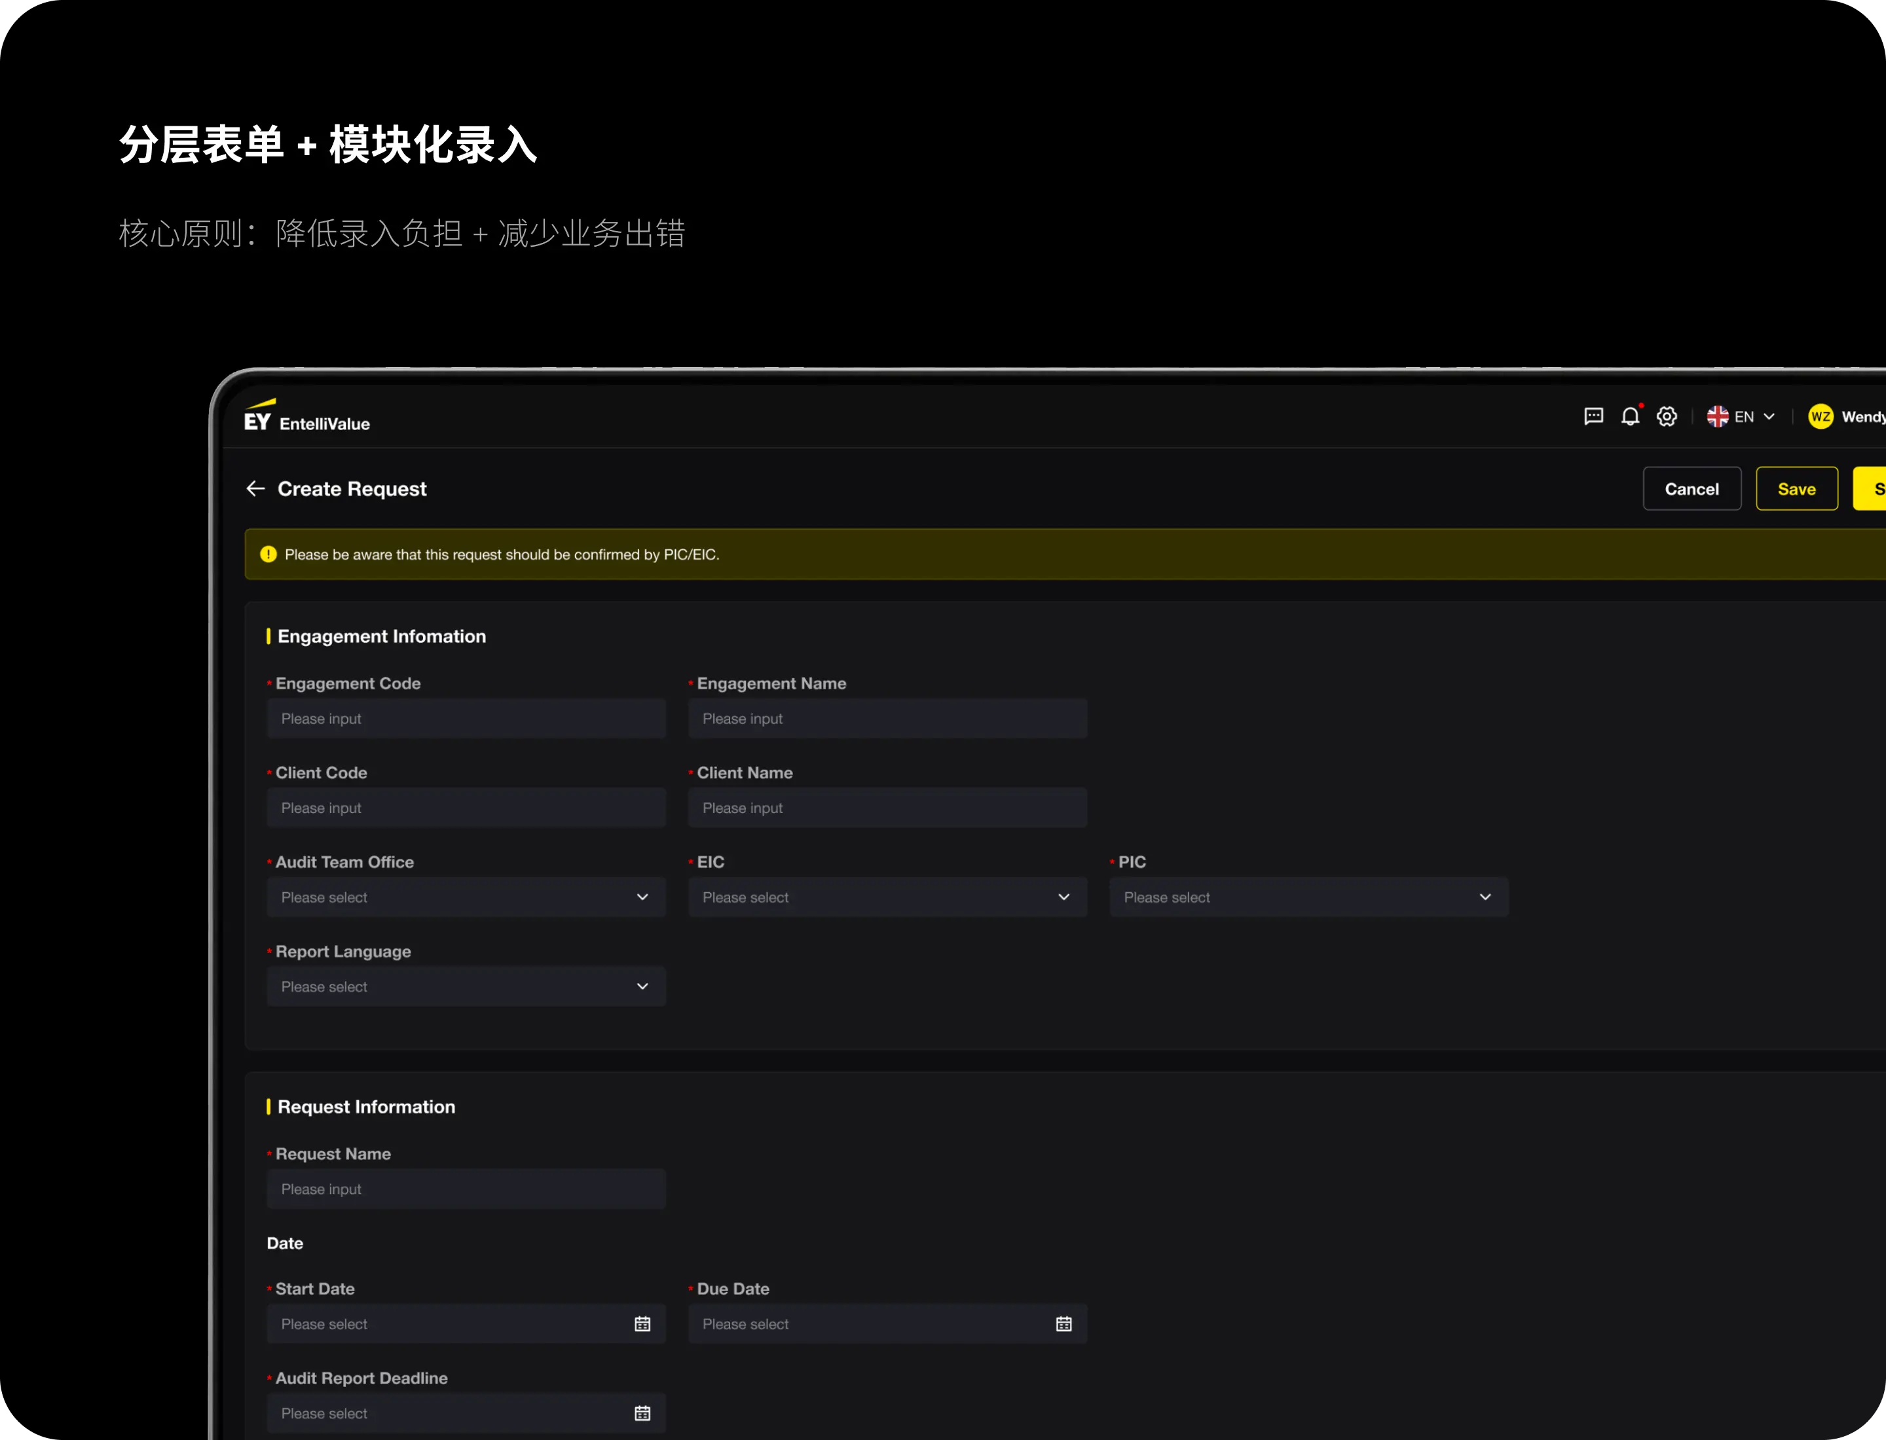The image size is (1886, 1440).
Task: Click the warning icon in the yellow banner
Action: 268,554
